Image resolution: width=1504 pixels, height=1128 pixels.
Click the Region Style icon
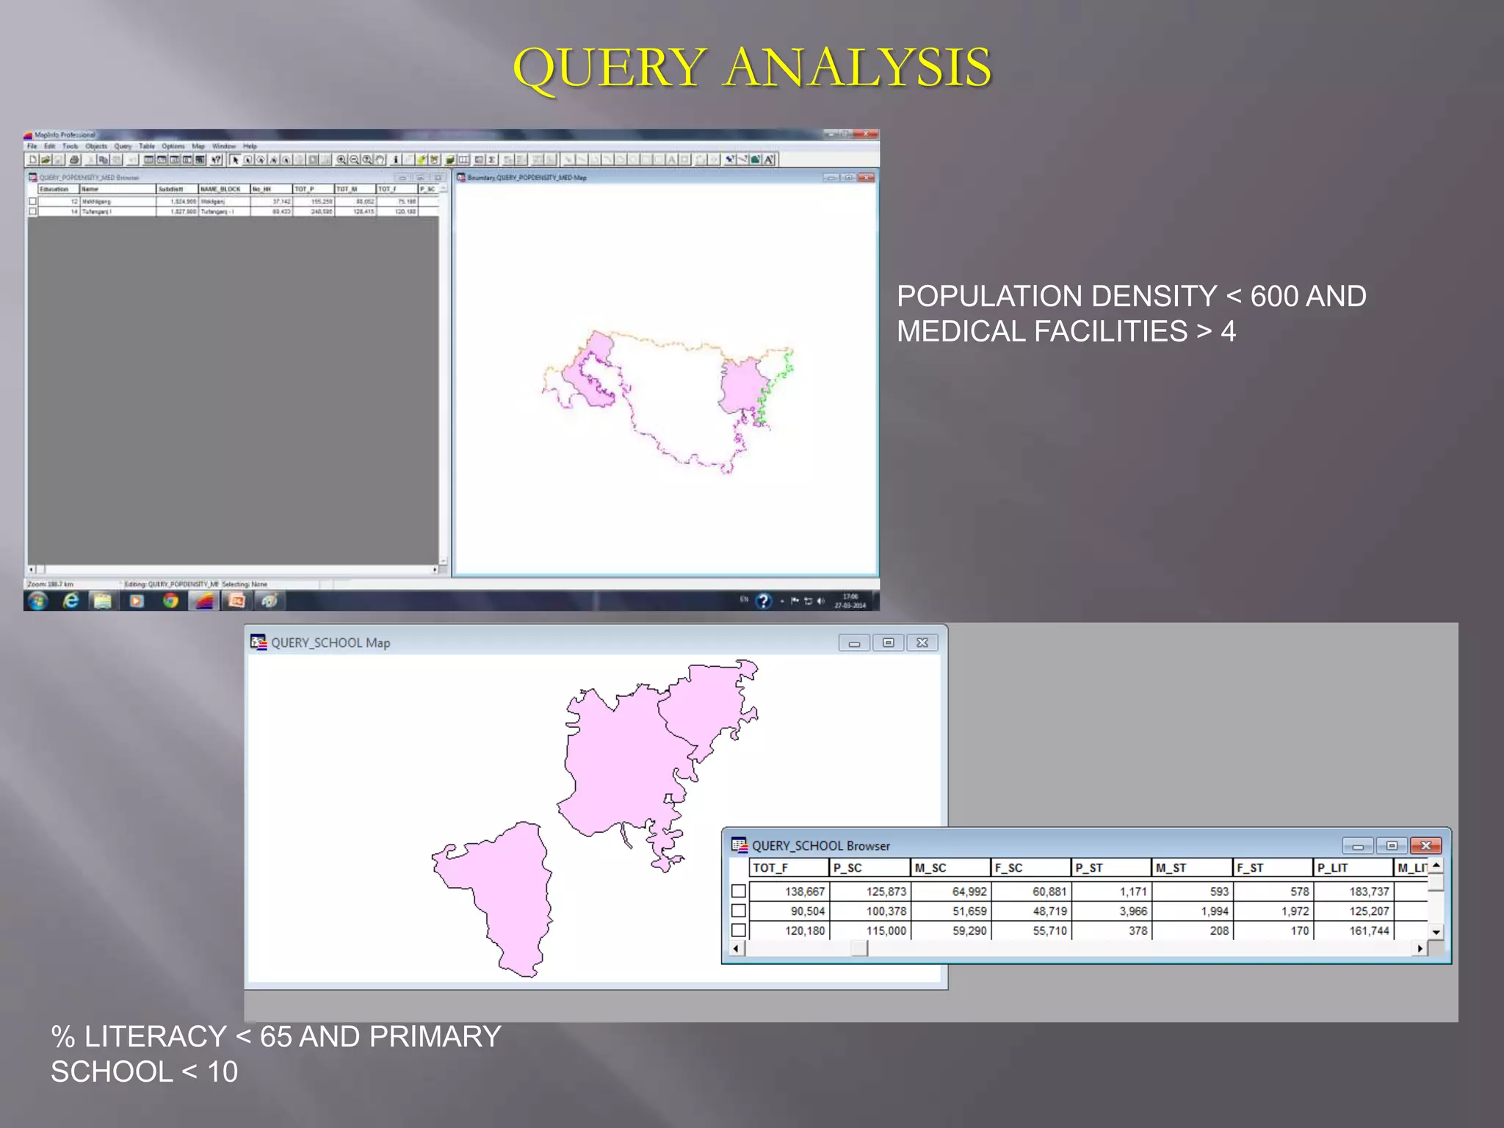pyautogui.click(x=756, y=159)
